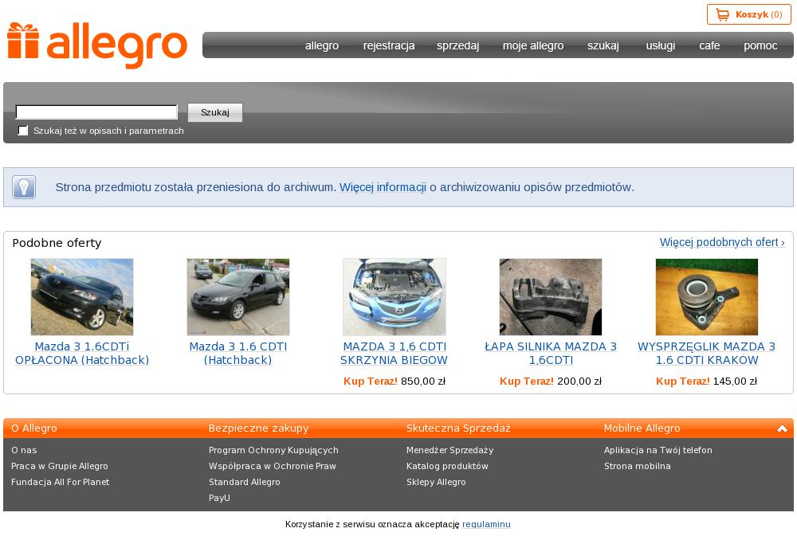Open Aplikacja na Twój telefon link
Screen dimensions: 797x540
pos(658,450)
